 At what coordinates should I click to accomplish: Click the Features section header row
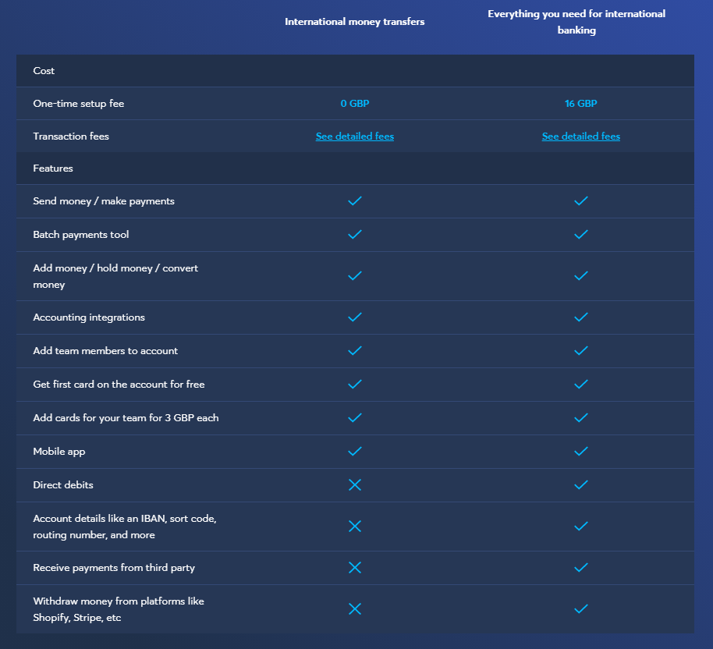[355, 168]
